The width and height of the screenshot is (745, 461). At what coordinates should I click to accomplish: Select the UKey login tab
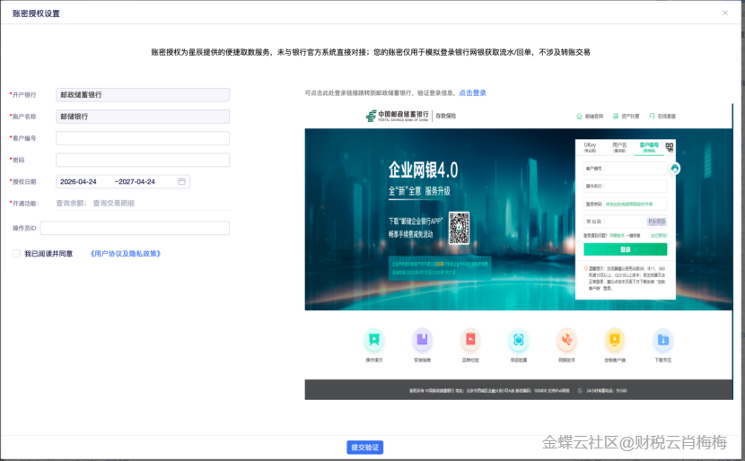[590, 147]
